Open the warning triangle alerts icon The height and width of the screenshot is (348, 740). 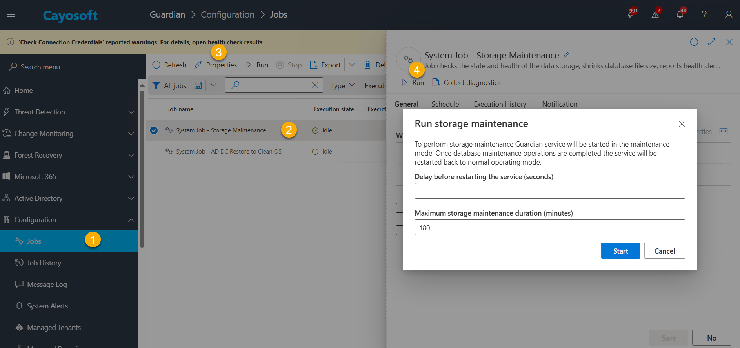pos(655,14)
